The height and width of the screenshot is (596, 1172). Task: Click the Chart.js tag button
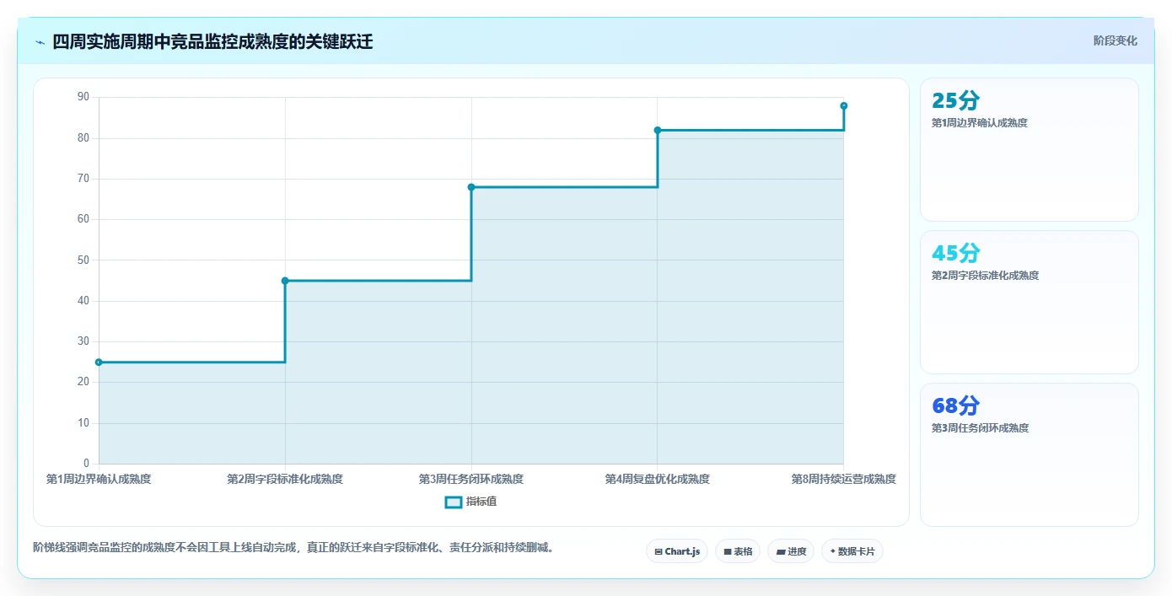click(x=677, y=551)
